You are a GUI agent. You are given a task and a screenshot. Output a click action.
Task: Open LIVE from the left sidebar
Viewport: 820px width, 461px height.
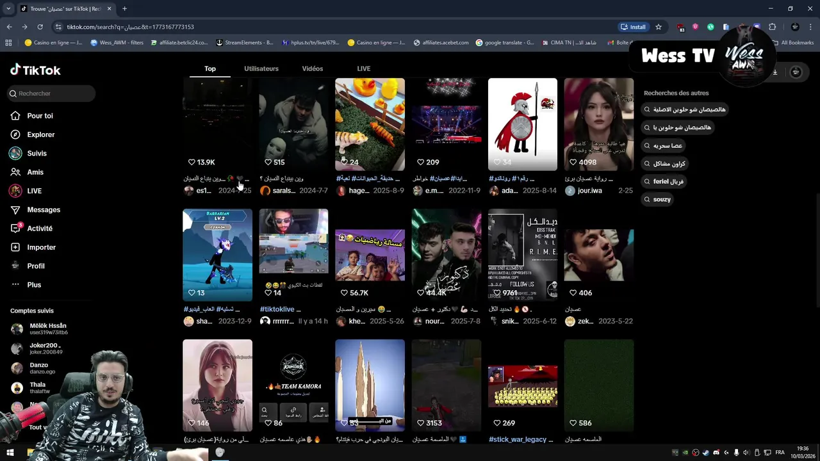(x=34, y=191)
